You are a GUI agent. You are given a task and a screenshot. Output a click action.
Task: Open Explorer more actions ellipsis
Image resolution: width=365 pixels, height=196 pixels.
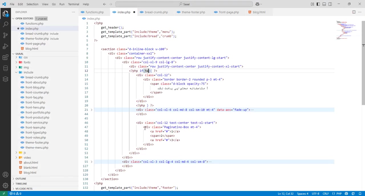tap(73, 12)
